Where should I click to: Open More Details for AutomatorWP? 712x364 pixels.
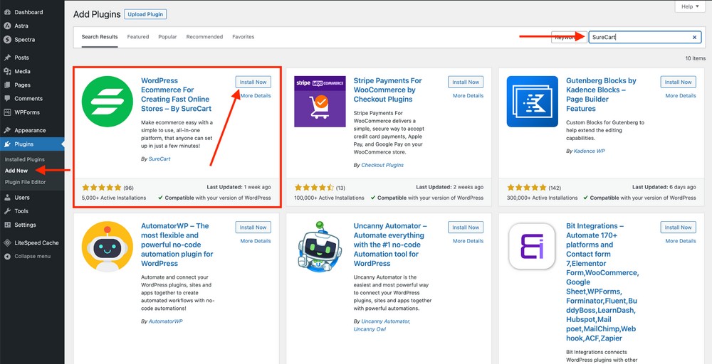click(x=256, y=241)
